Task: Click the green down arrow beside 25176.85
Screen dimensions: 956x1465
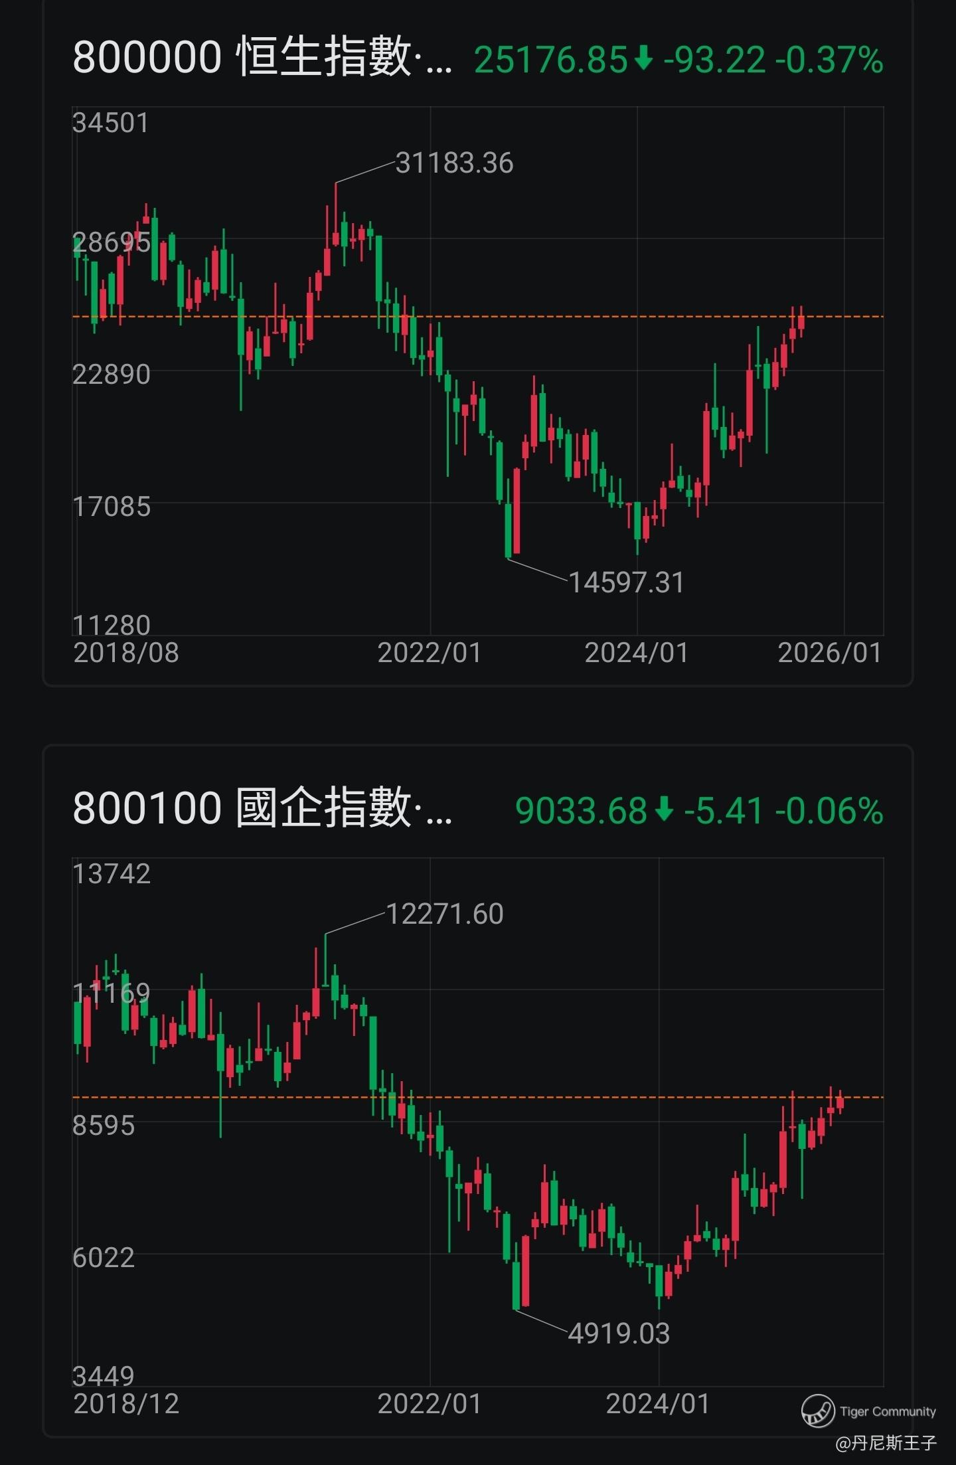Action: (x=643, y=60)
